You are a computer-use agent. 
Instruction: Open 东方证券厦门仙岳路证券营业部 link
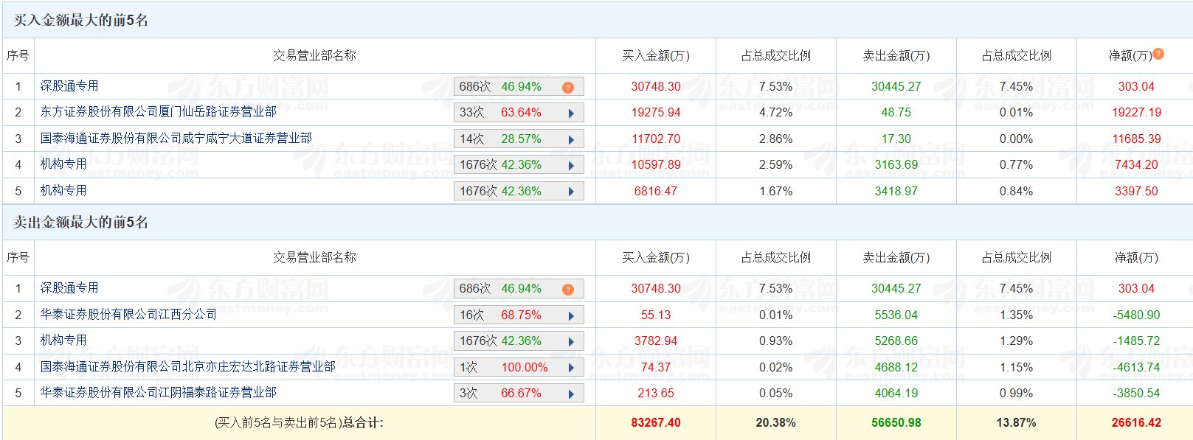158,112
